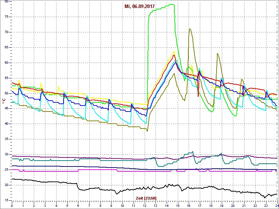Click hour 3 on the time axis
Image resolution: width=279 pixels, height=209 pixels.
(45, 206)
